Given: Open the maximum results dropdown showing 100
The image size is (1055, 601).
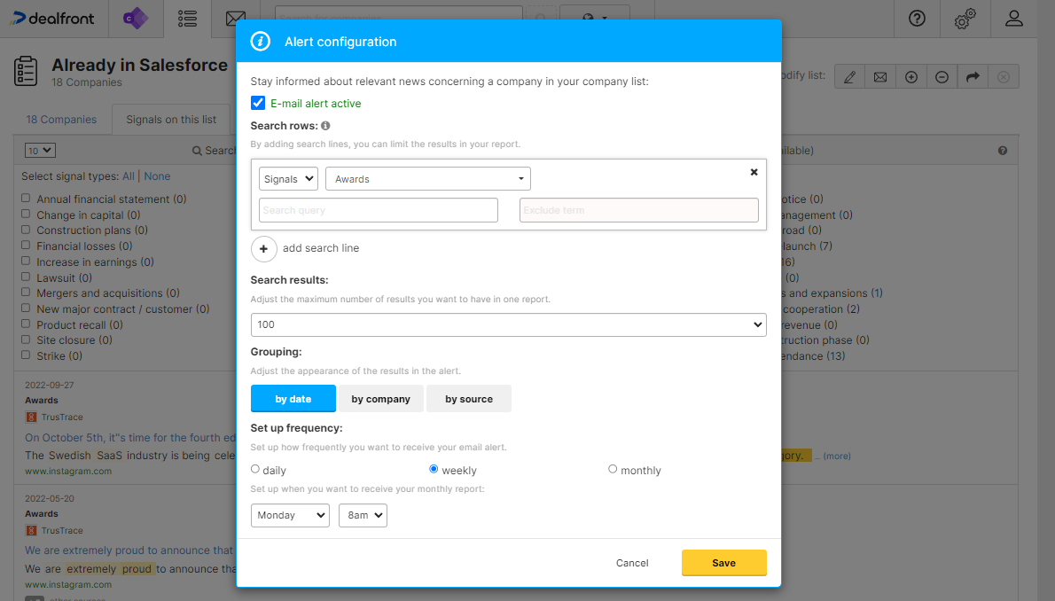Looking at the screenshot, I should pyautogui.click(x=508, y=324).
